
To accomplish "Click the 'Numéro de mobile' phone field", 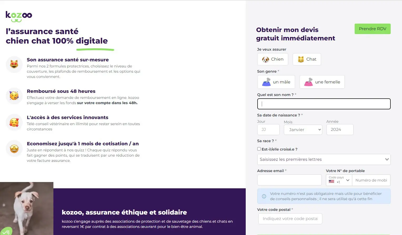I will (371, 180).
